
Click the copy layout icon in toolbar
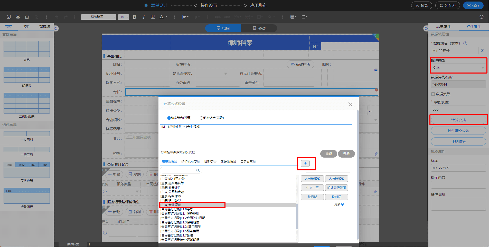(x=27, y=17)
